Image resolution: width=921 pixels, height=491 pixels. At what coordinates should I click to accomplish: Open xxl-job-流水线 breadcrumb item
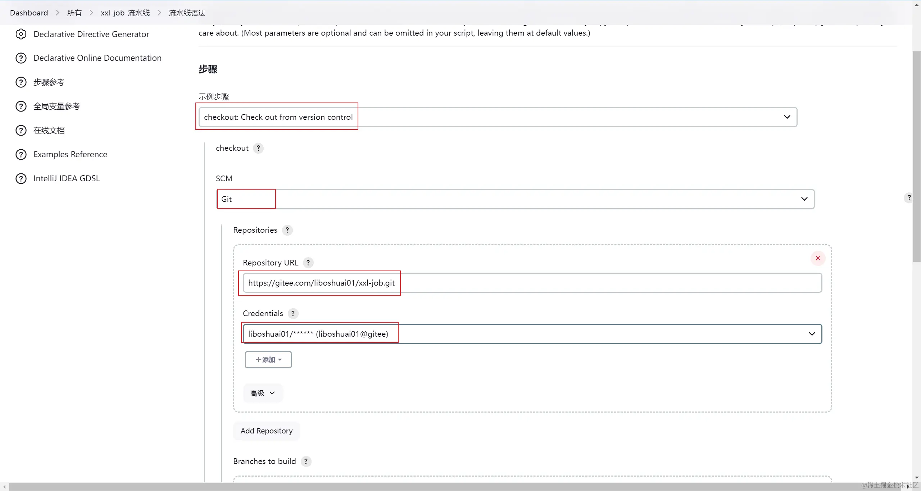pos(125,13)
